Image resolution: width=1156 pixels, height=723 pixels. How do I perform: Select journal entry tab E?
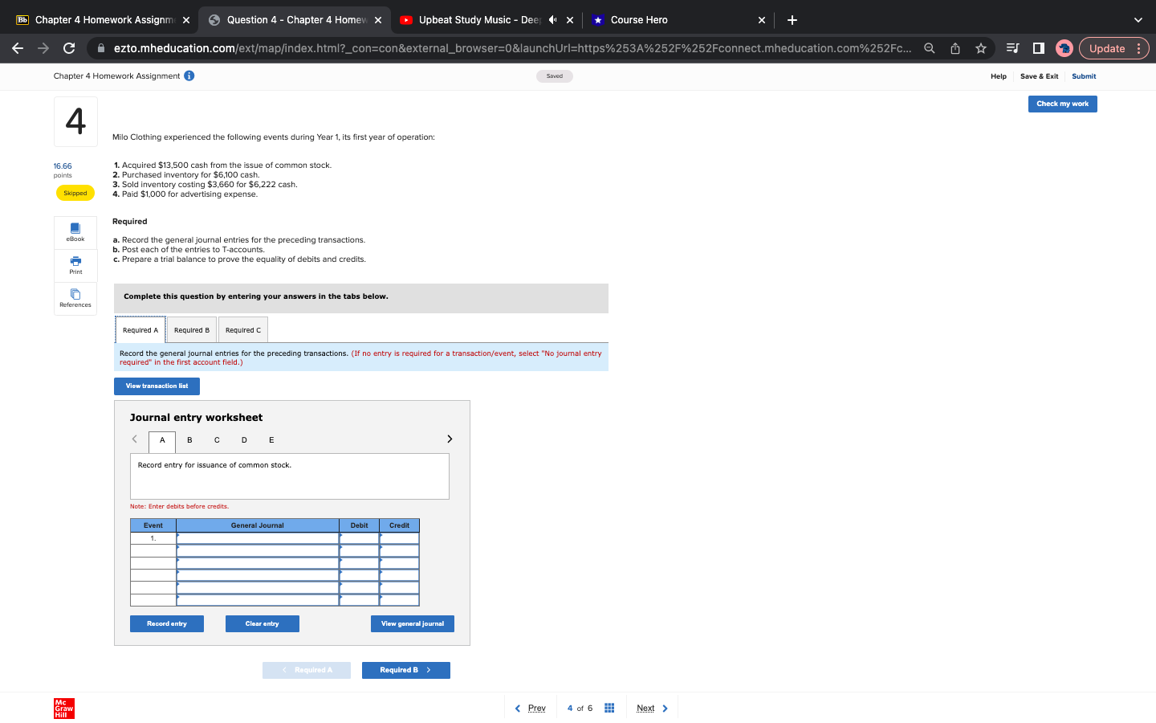pos(271,440)
